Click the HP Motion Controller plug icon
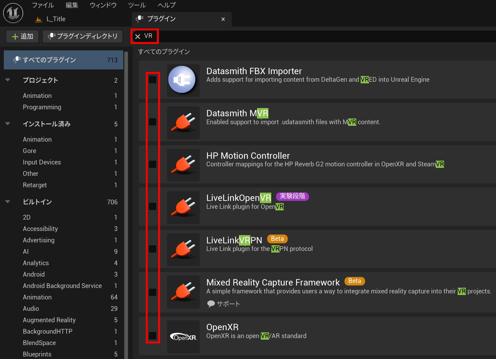The width and height of the screenshot is (496, 359). pos(183,165)
